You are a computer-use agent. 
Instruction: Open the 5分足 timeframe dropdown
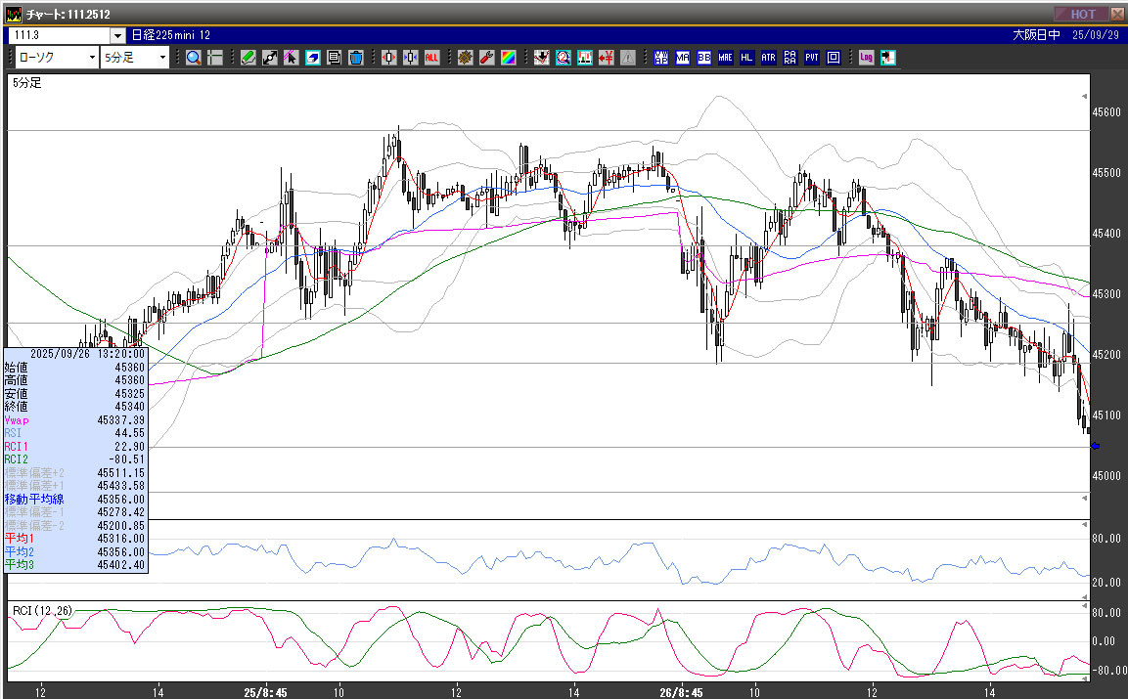(x=163, y=58)
